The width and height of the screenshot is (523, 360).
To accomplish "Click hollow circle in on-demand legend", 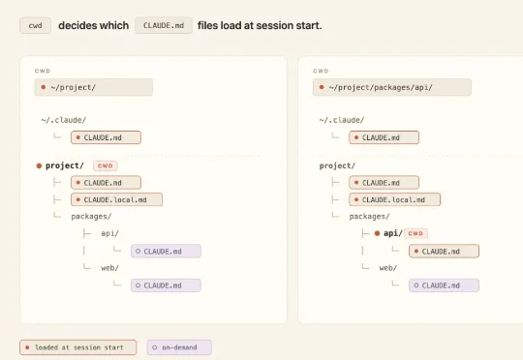I will click(155, 347).
